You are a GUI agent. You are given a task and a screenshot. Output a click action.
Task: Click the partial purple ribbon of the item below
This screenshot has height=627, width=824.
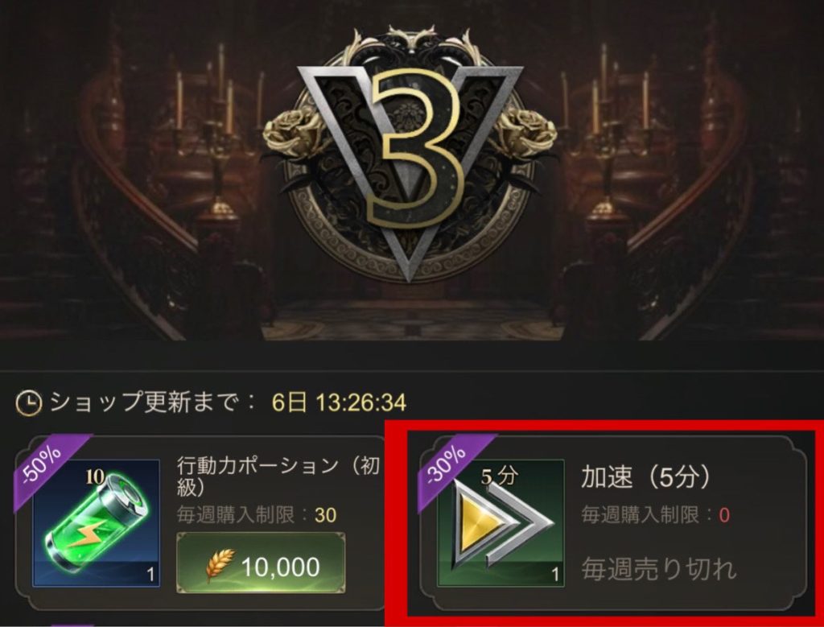pos(71,625)
